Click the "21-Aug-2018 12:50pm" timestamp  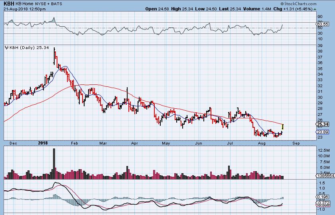[25, 9]
